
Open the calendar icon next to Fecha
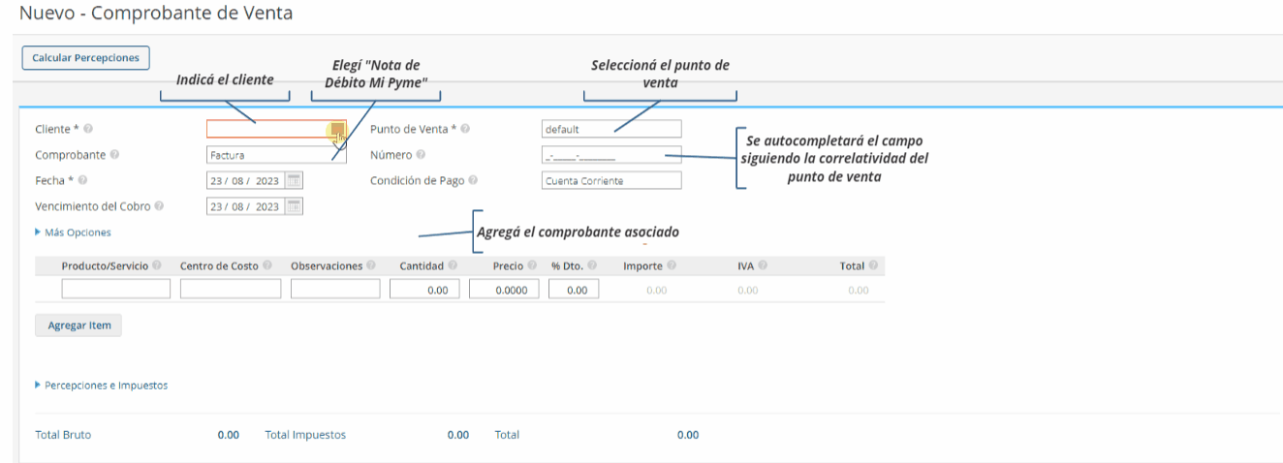[x=295, y=180]
